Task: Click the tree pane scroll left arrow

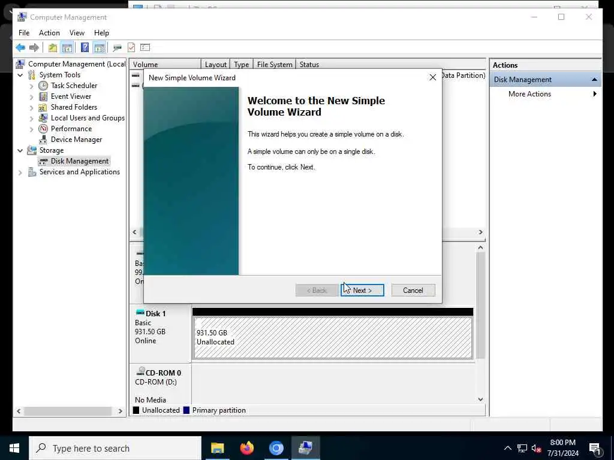Action: (19, 411)
